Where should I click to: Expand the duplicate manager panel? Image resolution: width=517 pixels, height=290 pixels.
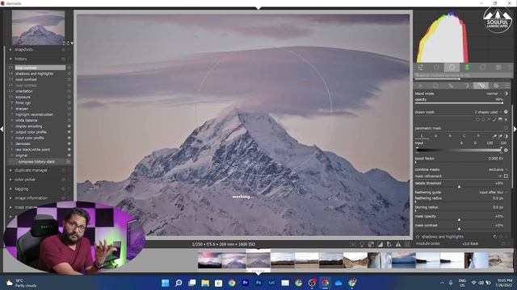click(x=11, y=170)
